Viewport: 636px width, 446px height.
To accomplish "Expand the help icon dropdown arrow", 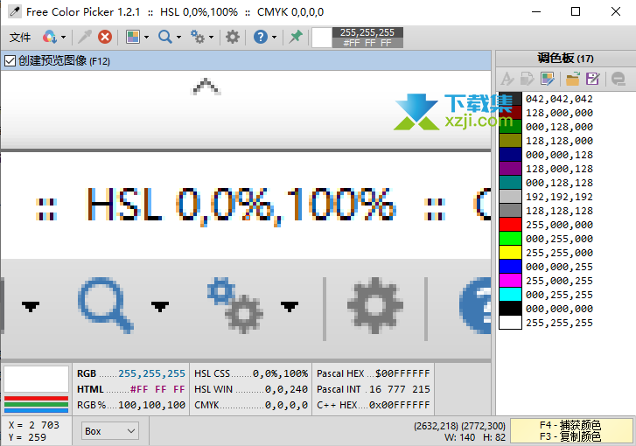I will (274, 38).
